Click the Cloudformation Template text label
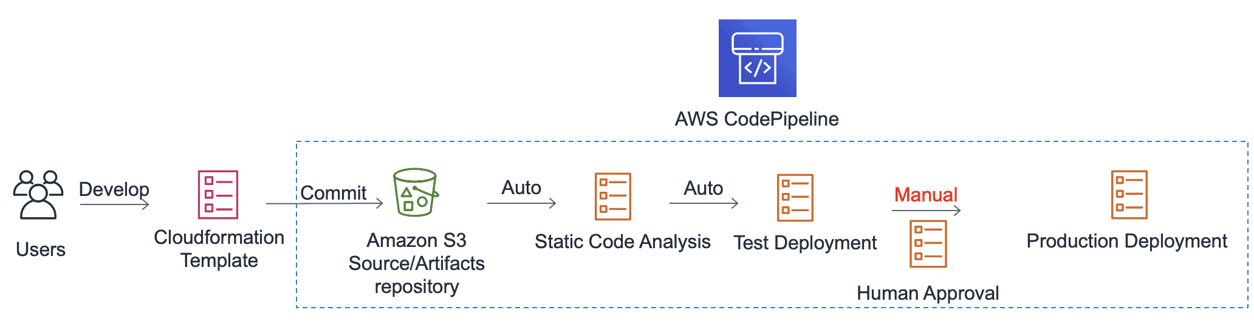Screen dimensions: 1254x324 219,249
